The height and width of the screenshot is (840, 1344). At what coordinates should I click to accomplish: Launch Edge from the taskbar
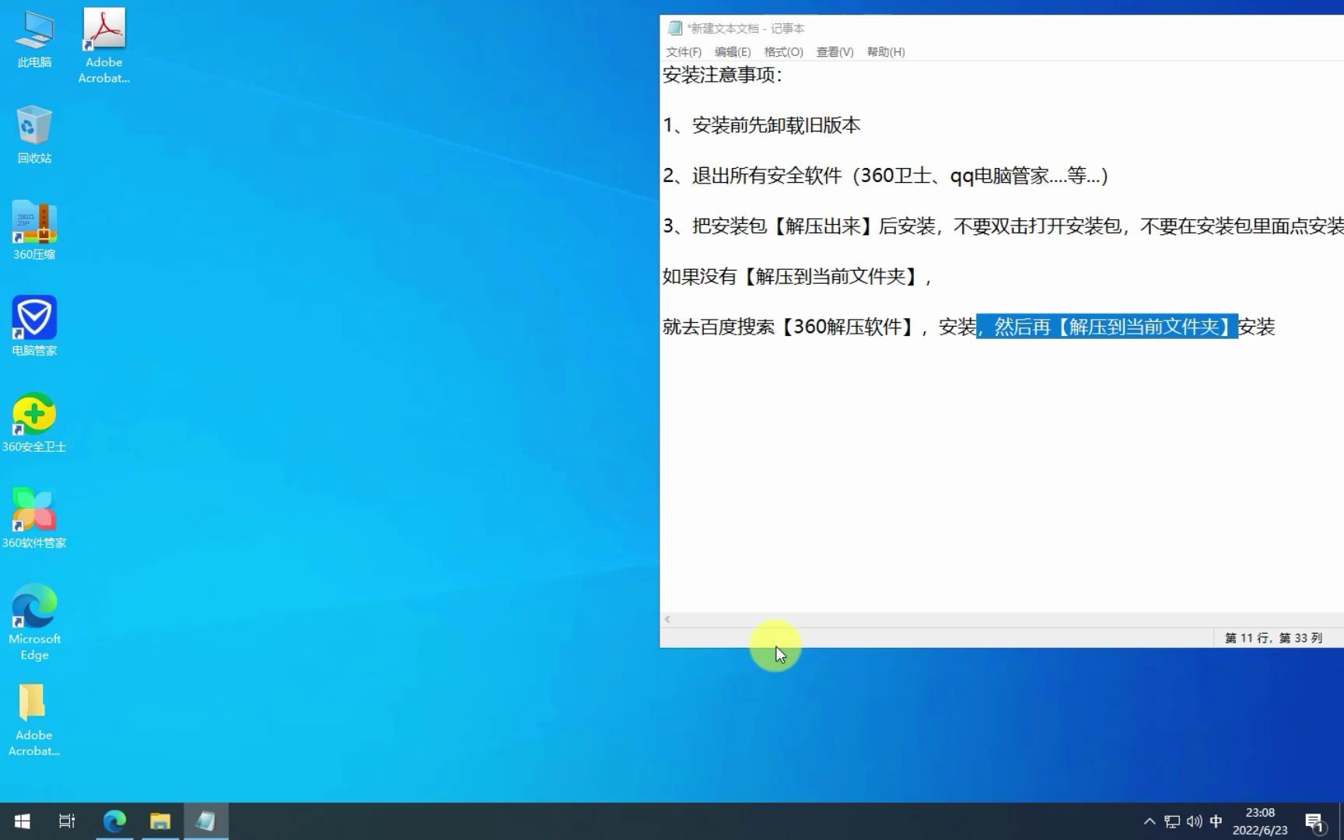pos(115,820)
